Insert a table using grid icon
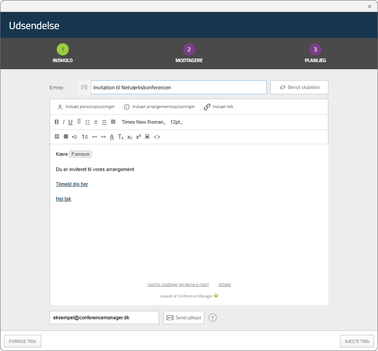 (66, 137)
